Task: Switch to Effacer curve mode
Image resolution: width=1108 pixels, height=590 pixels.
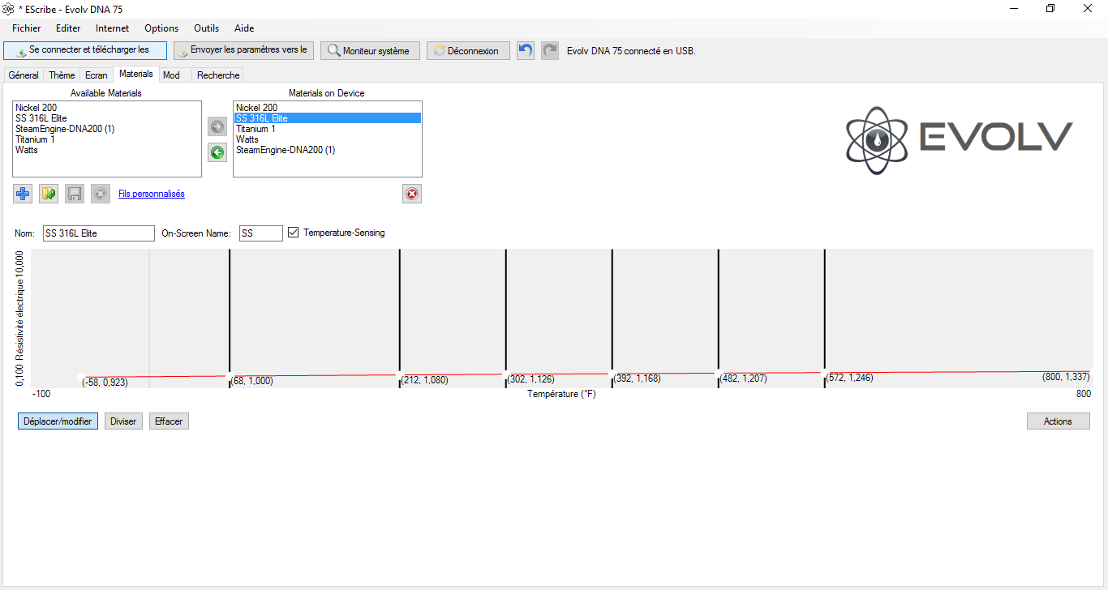Action: click(169, 421)
